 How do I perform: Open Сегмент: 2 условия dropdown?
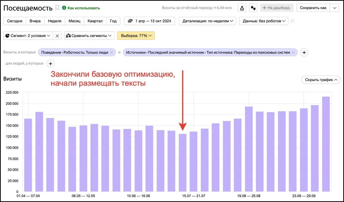pyautogui.click(x=28, y=36)
